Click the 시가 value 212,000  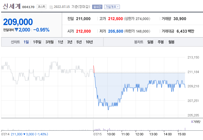coord(83,31)
